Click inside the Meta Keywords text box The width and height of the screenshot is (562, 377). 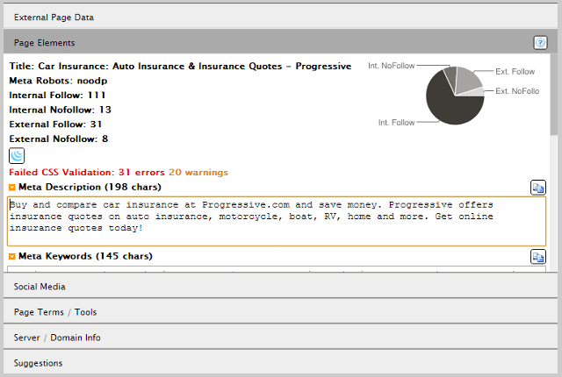click(x=277, y=269)
